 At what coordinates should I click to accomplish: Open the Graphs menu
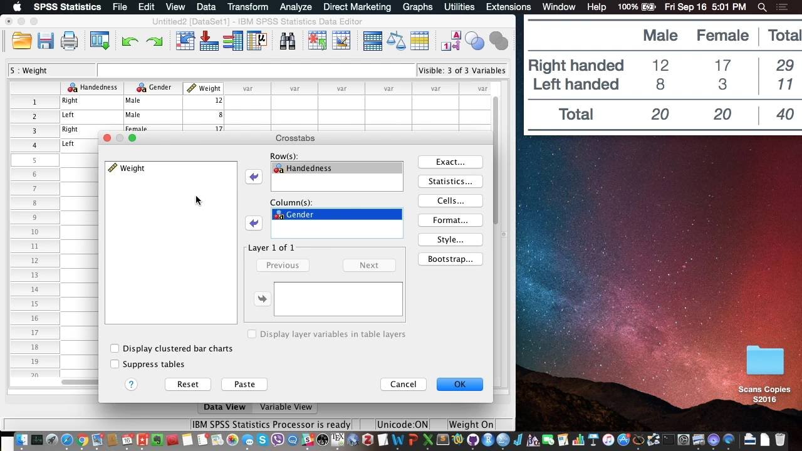click(x=417, y=7)
